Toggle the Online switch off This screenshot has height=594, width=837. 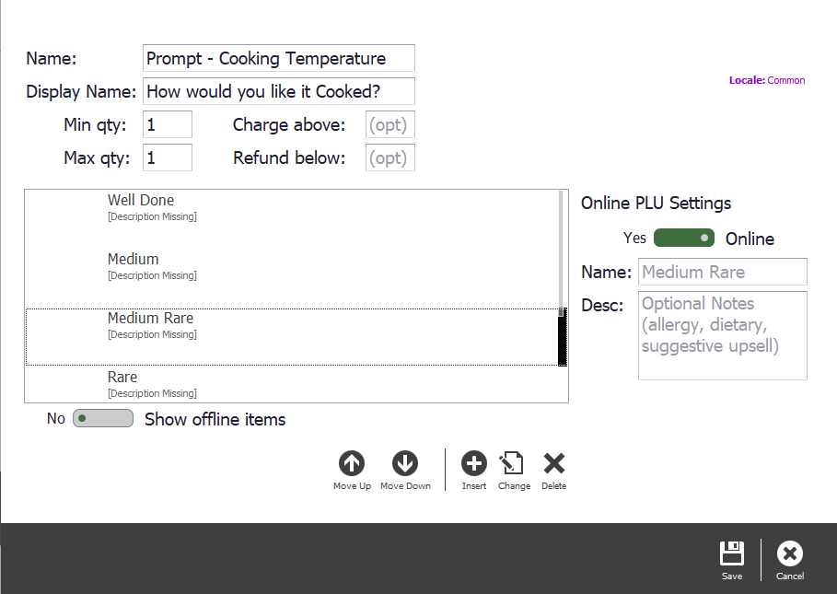click(x=684, y=238)
